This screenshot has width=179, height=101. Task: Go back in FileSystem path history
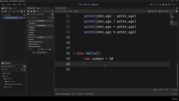[x=2, y=66]
